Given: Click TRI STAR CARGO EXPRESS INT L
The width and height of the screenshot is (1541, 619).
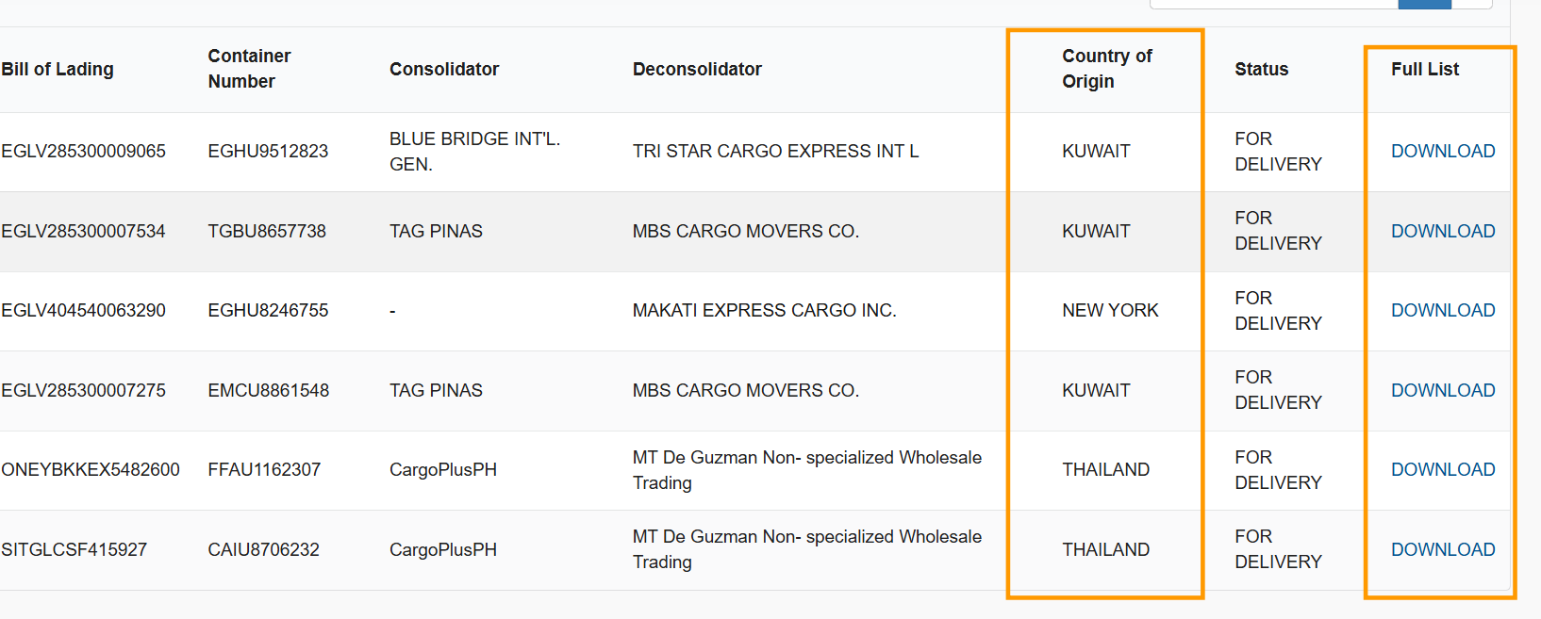Looking at the screenshot, I should pos(775,151).
